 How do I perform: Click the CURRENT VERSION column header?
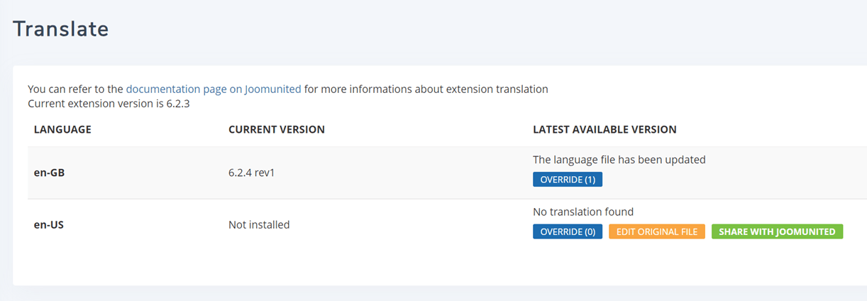point(276,130)
